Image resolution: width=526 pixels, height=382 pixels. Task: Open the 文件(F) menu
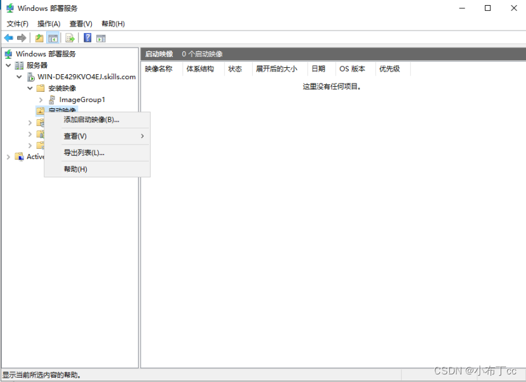(x=18, y=24)
